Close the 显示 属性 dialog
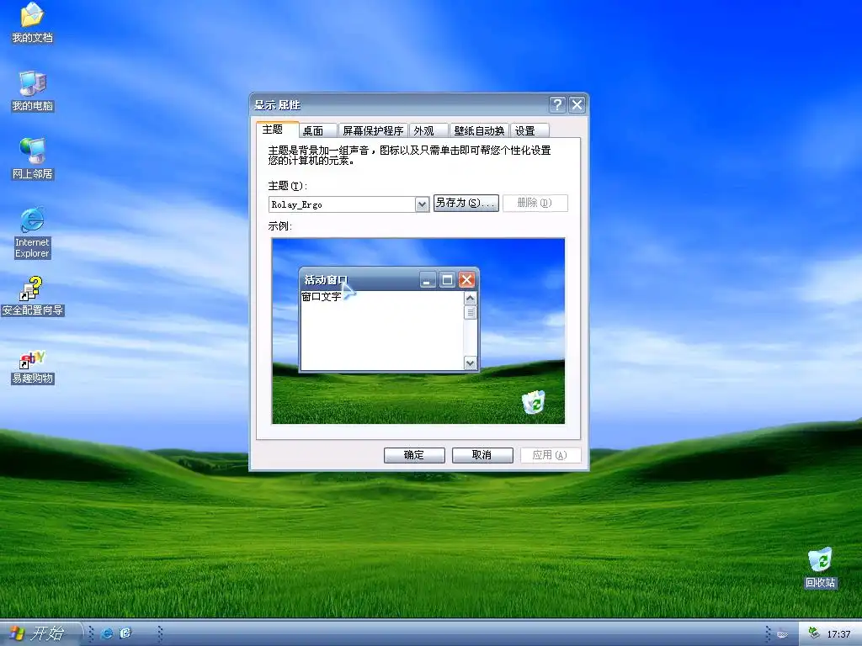 (577, 104)
